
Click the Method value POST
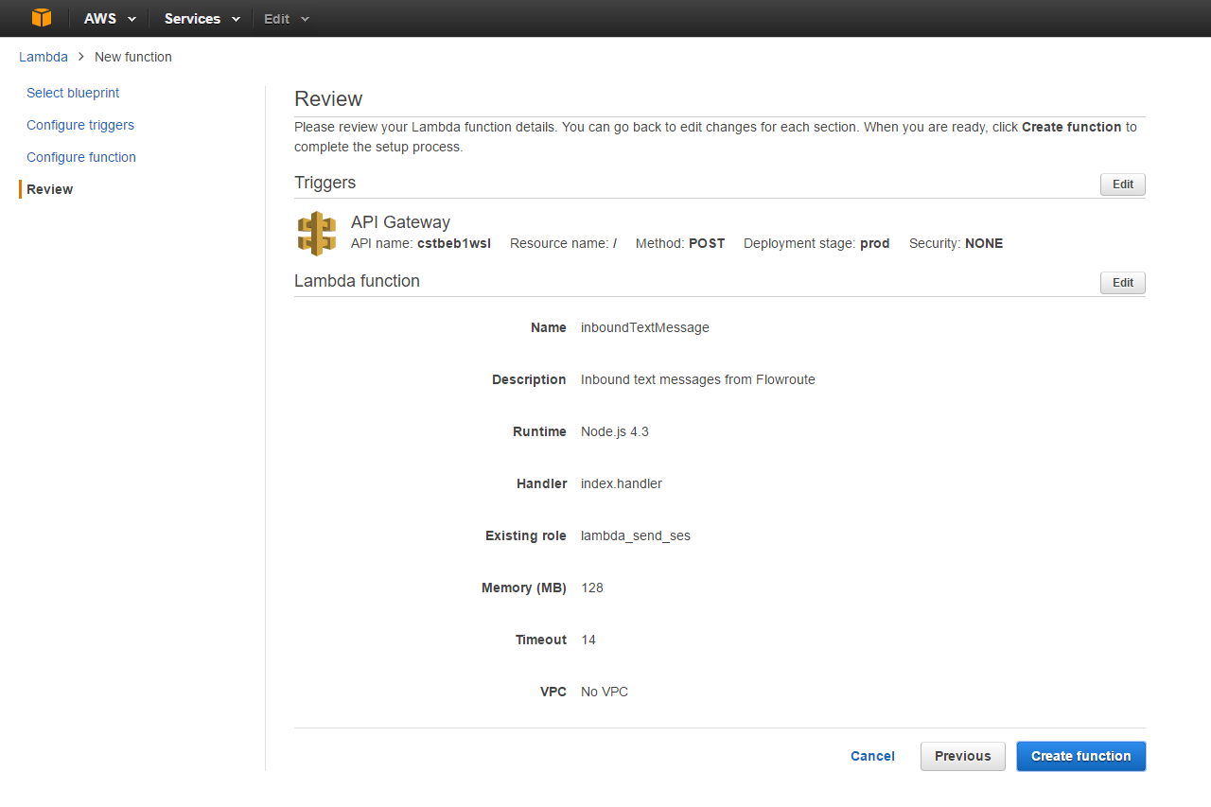pyautogui.click(x=707, y=243)
